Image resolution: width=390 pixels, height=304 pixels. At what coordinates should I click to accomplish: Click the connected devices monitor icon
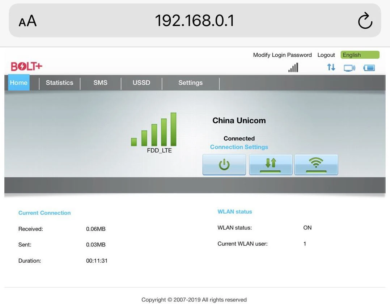point(349,68)
